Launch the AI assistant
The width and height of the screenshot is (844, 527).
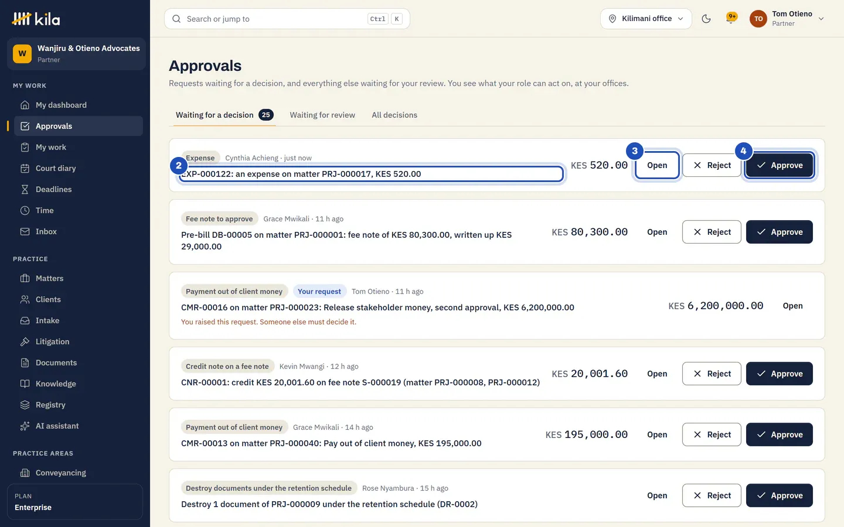(x=79, y=426)
